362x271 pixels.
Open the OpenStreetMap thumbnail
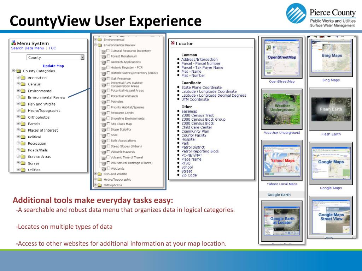pyautogui.click(x=282, y=58)
